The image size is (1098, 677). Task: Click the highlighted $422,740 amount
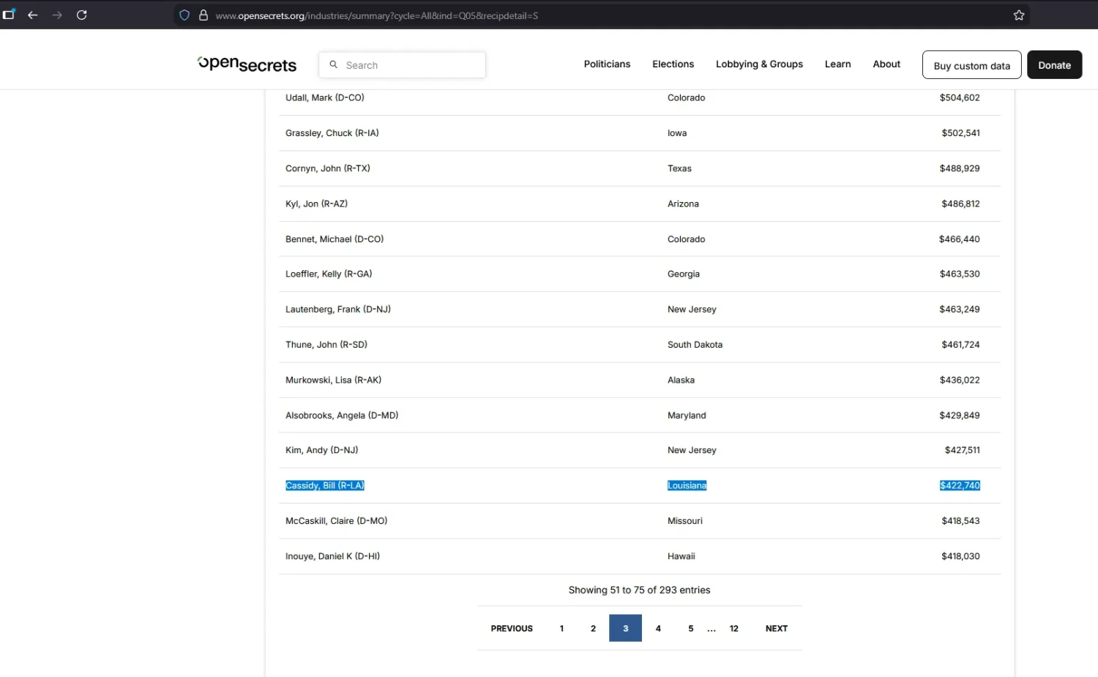pyautogui.click(x=960, y=486)
